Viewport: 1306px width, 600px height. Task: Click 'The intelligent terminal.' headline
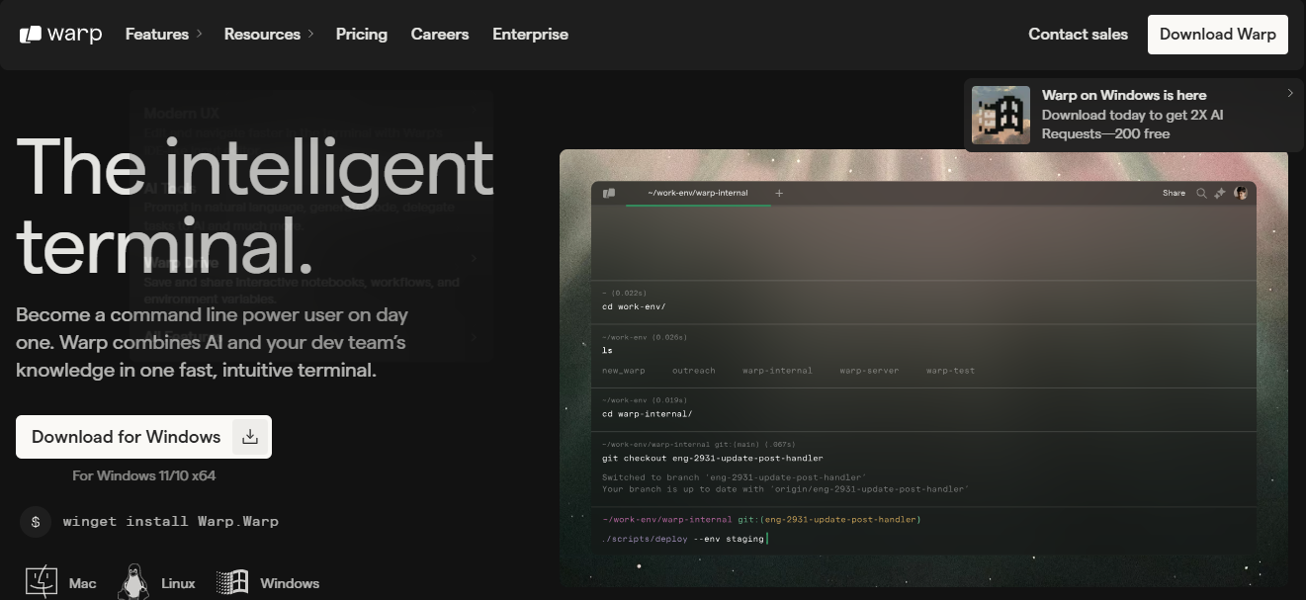click(254, 206)
